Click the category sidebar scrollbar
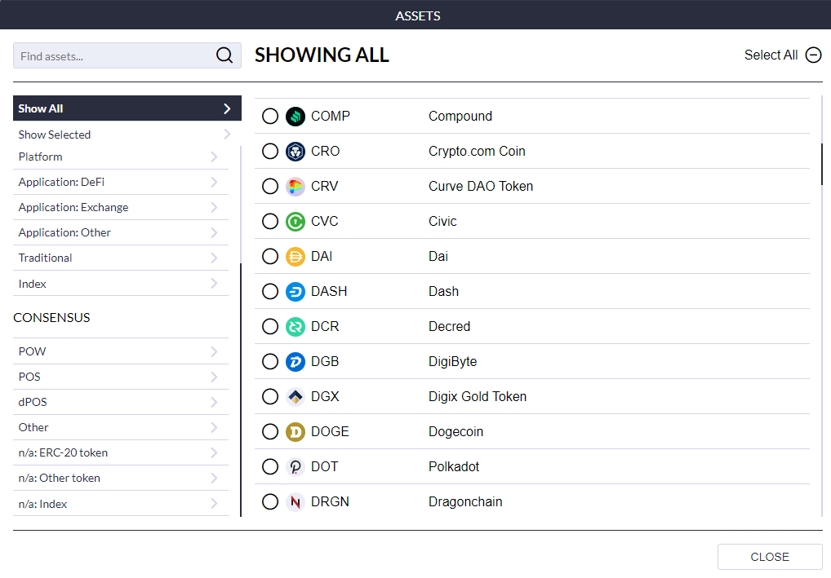Image resolution: width=831 pixels, height=578 pixels. [x=241, y=390]
